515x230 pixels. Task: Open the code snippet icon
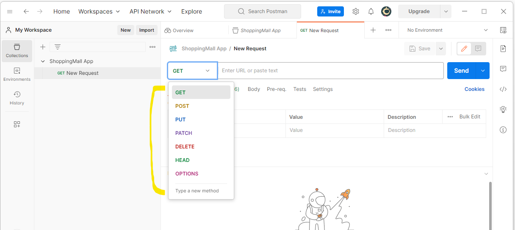pyautogui.click(x=503, y=89)
